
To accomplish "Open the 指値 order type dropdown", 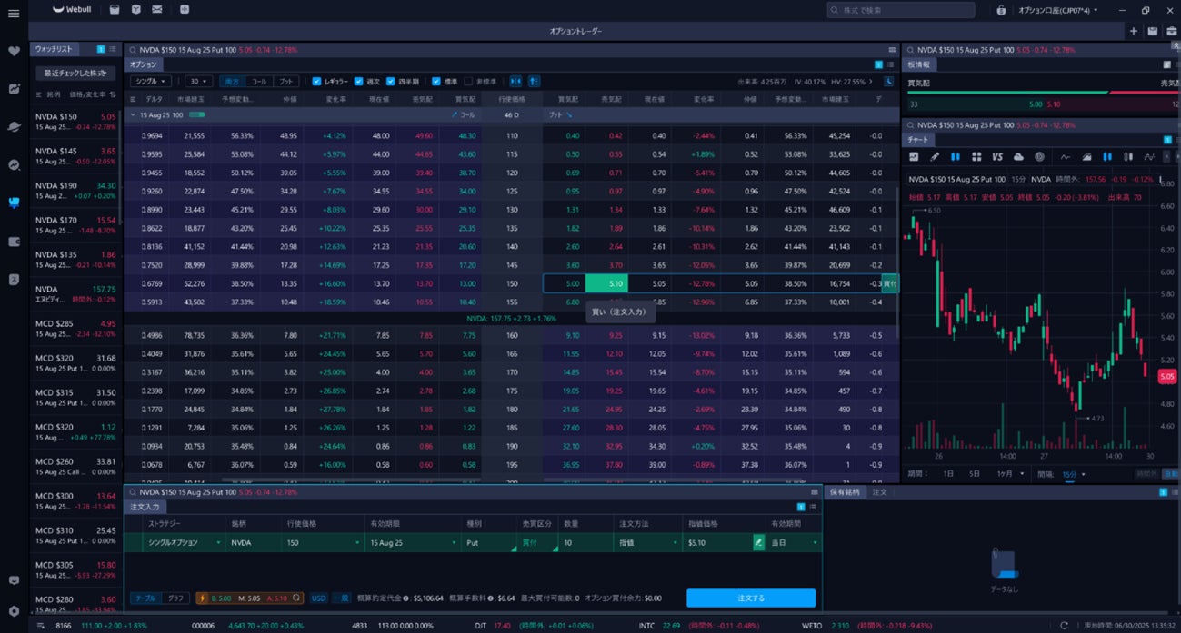I will [648, 542].
